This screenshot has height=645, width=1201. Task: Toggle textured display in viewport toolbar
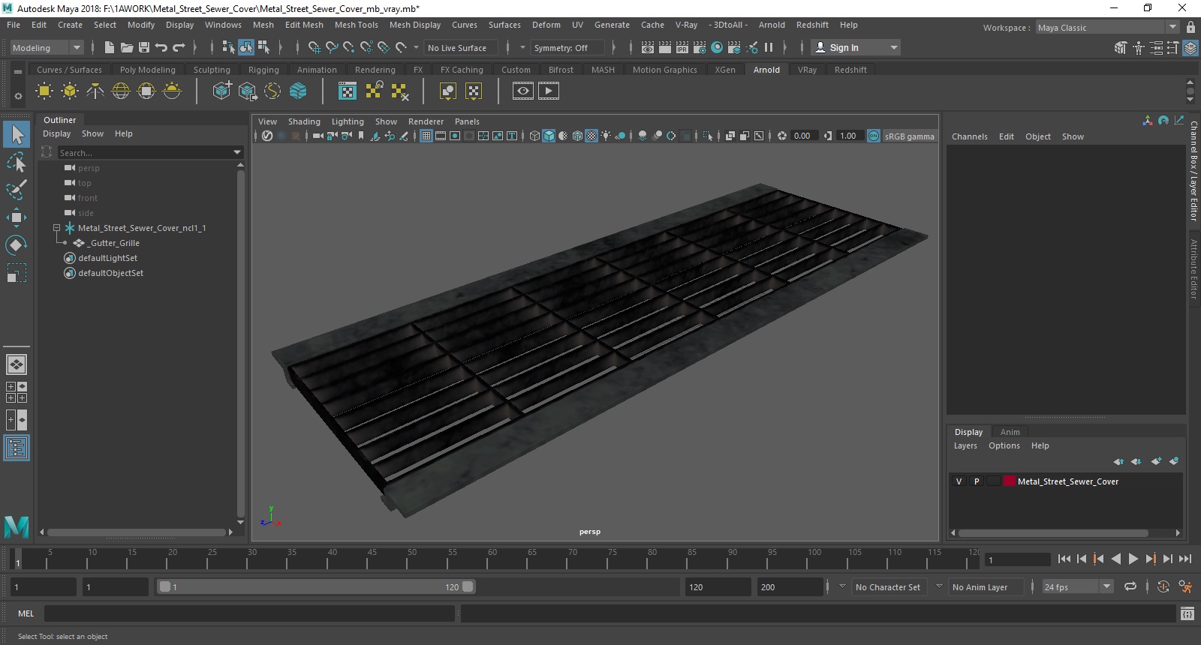(x=591, y=136)
